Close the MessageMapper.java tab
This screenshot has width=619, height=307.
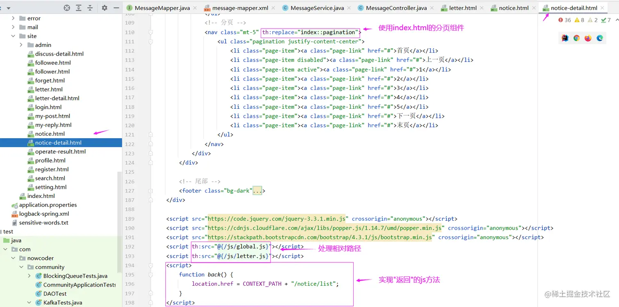pyautogui.click(x=194, y=8)
